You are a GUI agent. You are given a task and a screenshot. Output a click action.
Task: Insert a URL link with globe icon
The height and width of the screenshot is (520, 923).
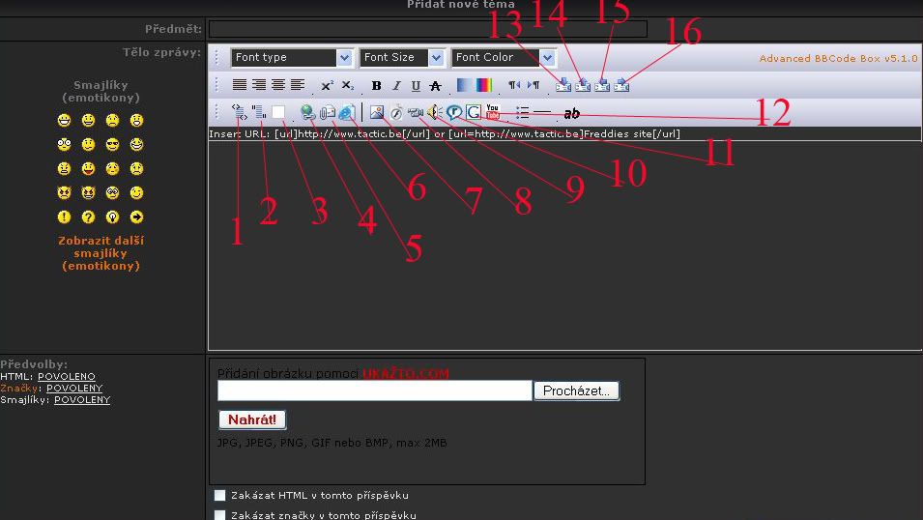[x=308, y=112]
